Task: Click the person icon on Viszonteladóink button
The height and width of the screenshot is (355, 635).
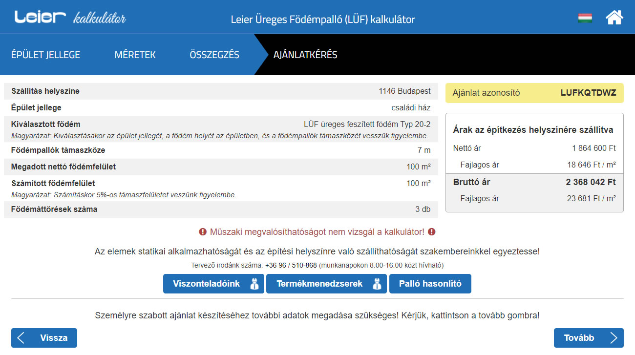Action: 254,284
